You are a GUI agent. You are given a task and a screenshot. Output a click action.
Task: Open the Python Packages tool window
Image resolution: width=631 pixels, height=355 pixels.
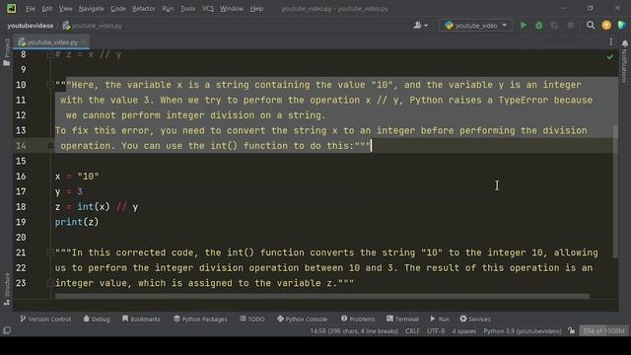(200, 319)
